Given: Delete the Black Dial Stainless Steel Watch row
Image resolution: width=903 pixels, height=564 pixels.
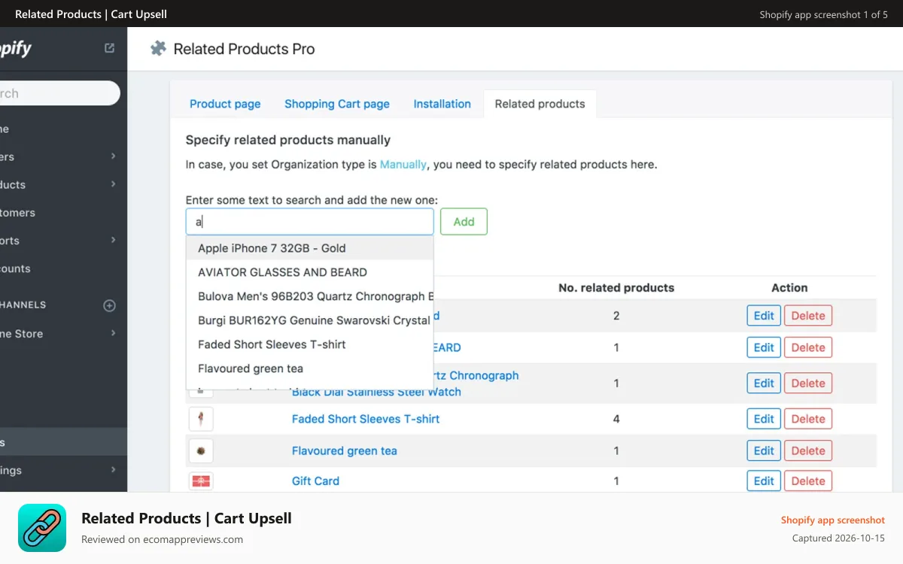Looking at the screenshot, I should point(808,383).
